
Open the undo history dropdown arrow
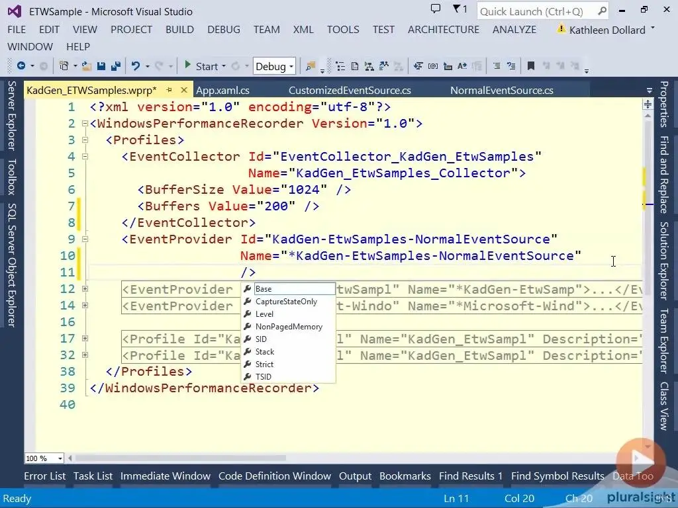pos(148,67)
